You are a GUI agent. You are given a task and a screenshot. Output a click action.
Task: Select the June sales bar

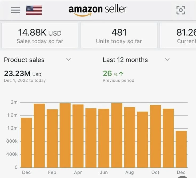pos(104,138)
